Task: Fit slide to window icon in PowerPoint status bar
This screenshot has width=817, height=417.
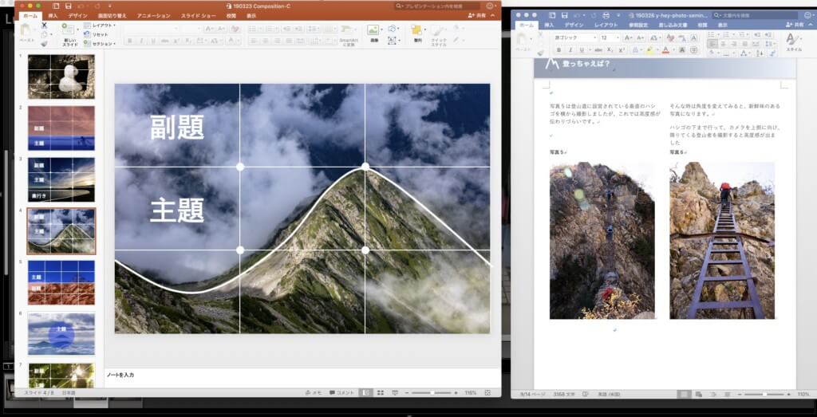Action: tap(487, 392)
